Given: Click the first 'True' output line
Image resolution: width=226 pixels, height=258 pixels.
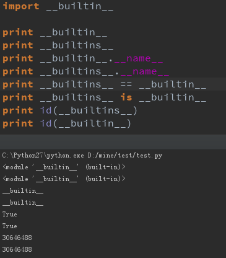Looking at the screenshot, I should click(10, 214).
